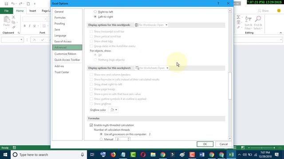284x159 pixels.
Task: Open the notification center icon
Action: coord(277,155)
